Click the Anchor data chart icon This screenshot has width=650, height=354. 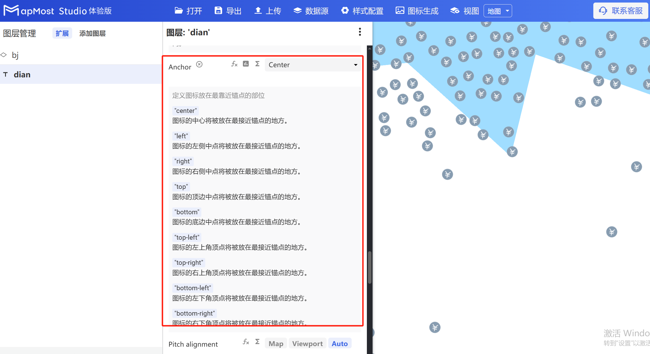pos(246,64)
